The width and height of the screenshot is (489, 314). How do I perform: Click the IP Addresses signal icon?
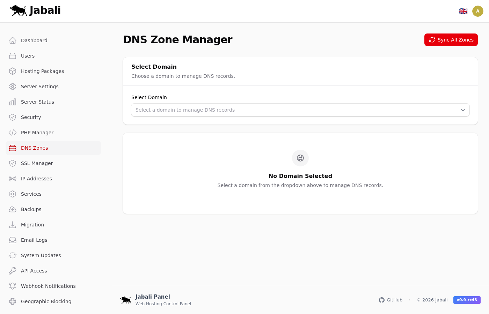13,179
